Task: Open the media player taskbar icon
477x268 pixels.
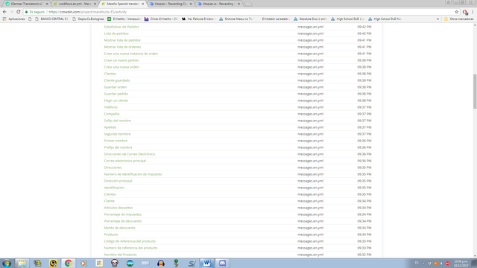Action: coord(83,263)
